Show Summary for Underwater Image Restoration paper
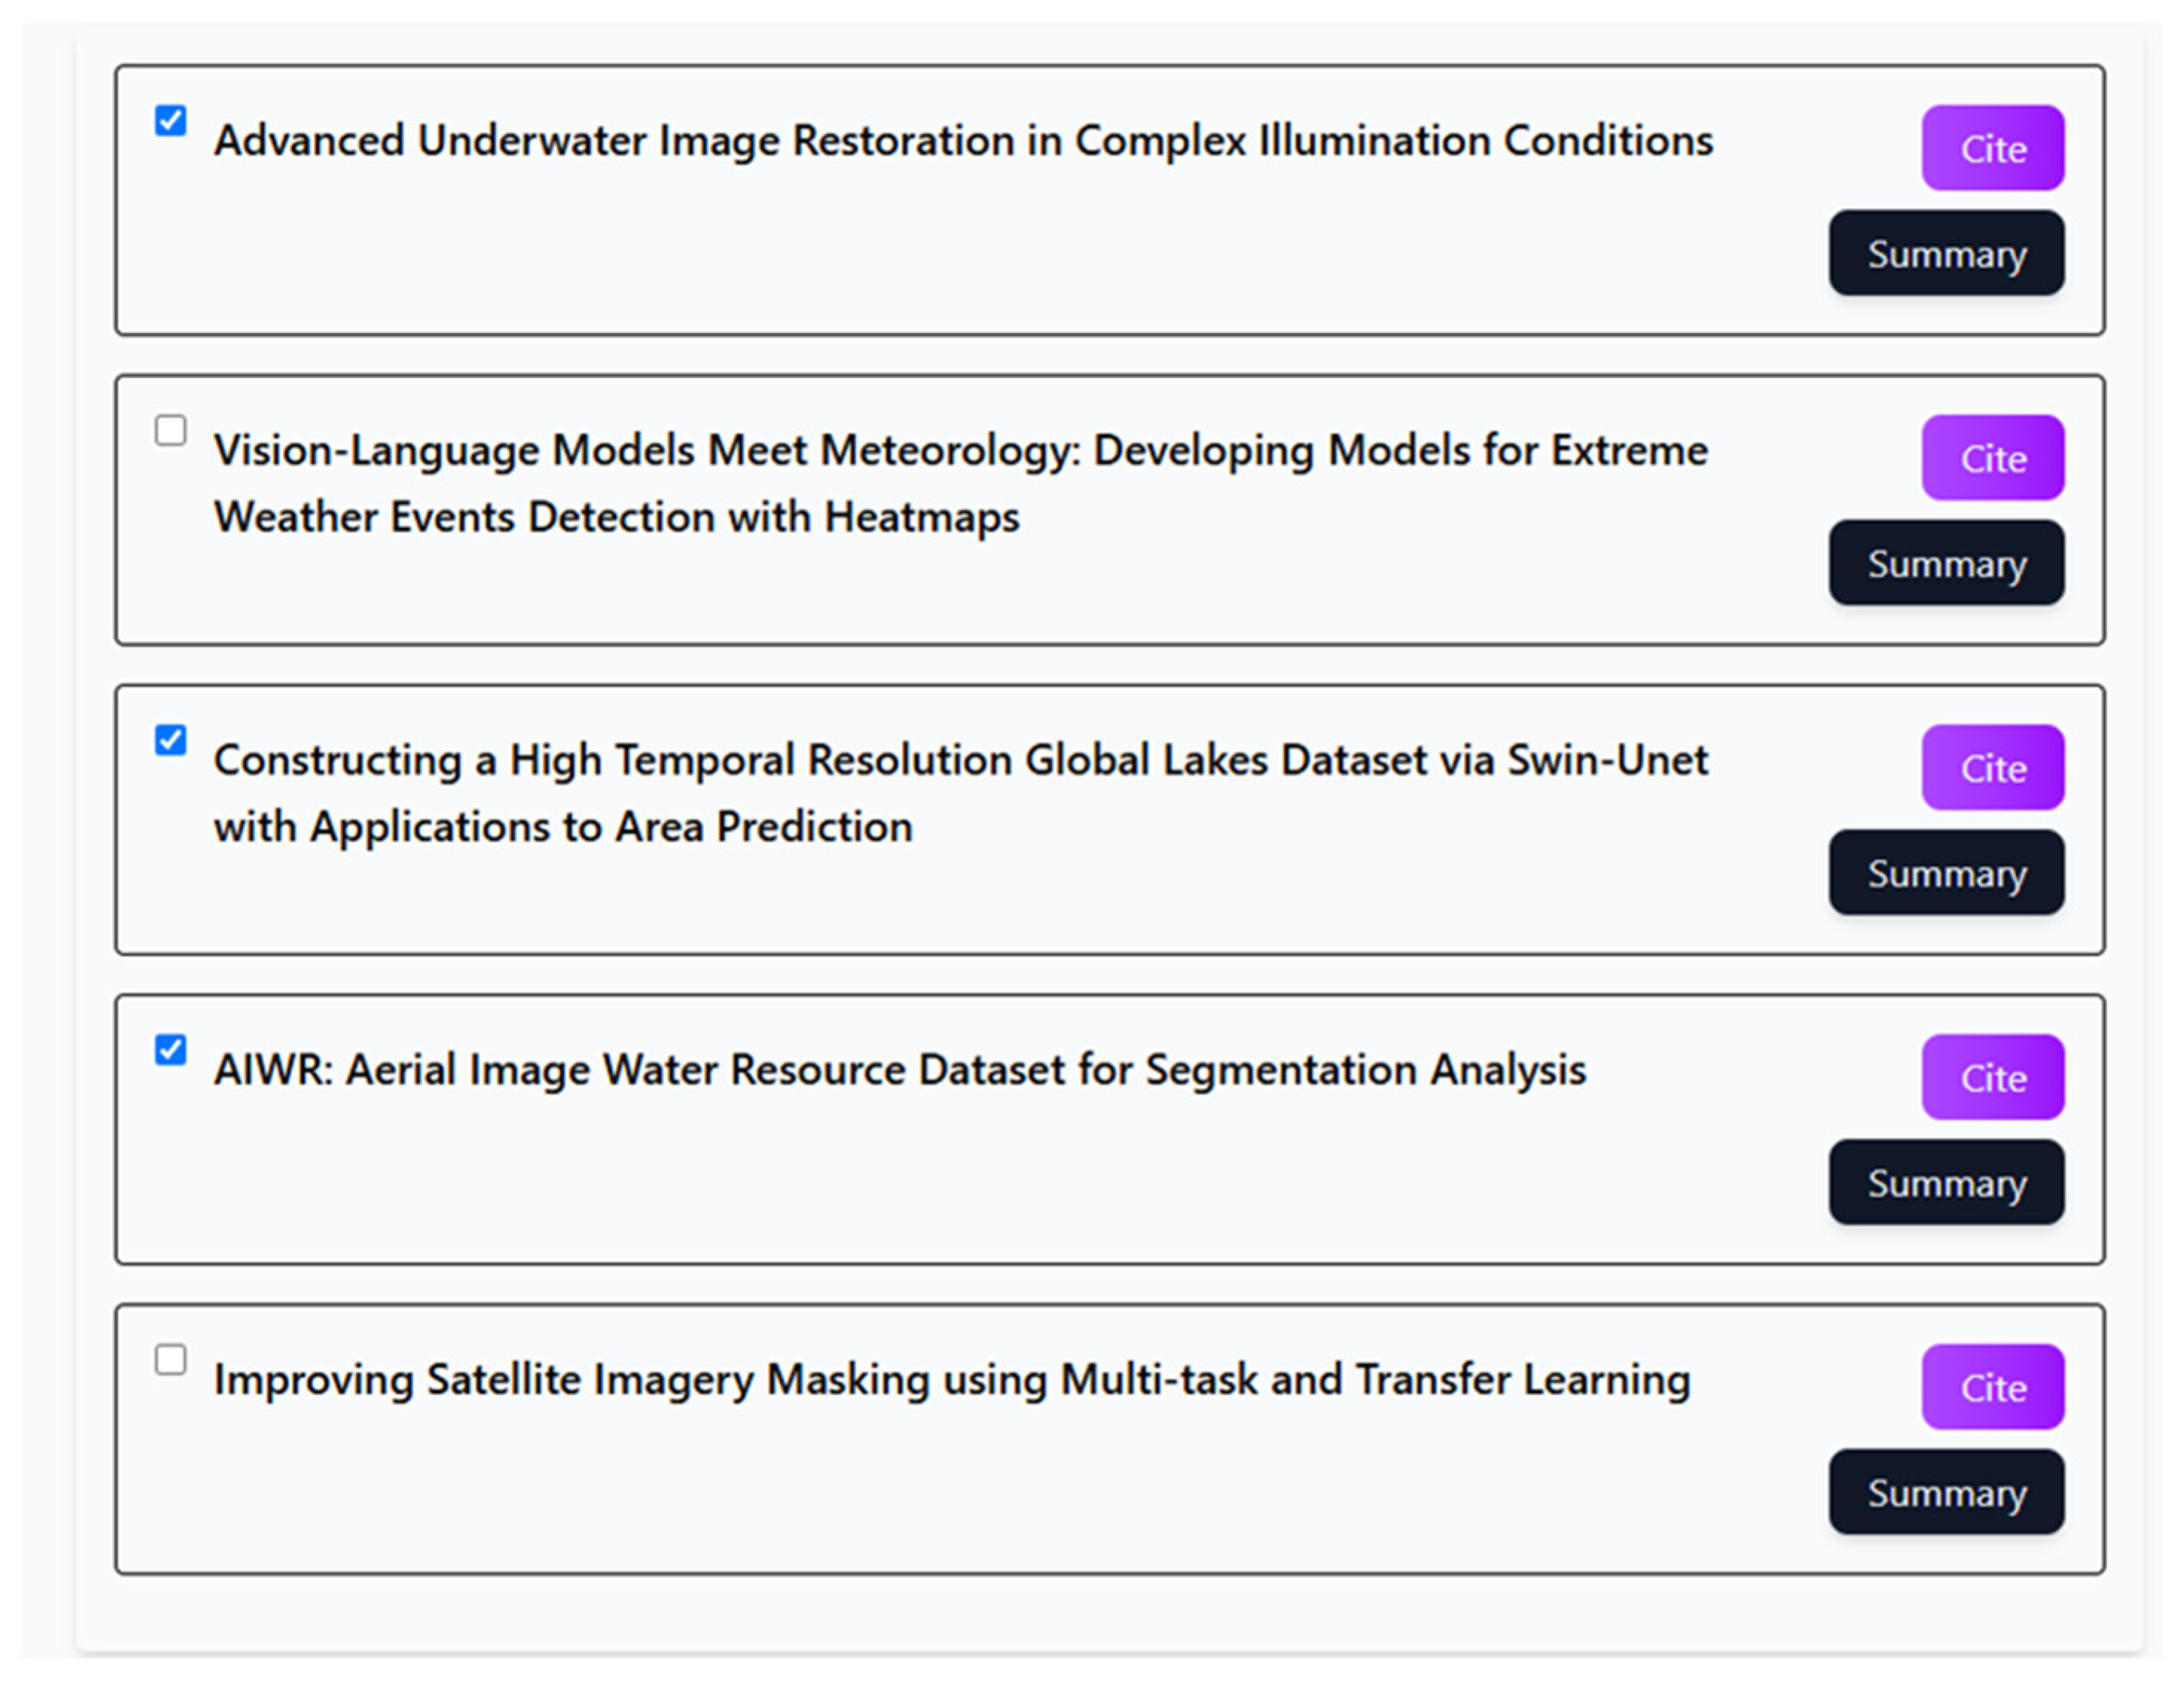Viewport: 2184px width, 1681px height. 1946,254
